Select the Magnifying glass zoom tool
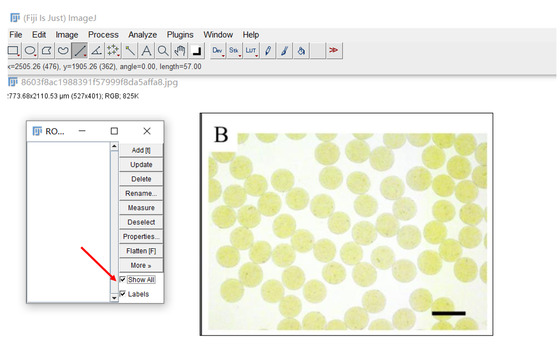 point(163,51)
